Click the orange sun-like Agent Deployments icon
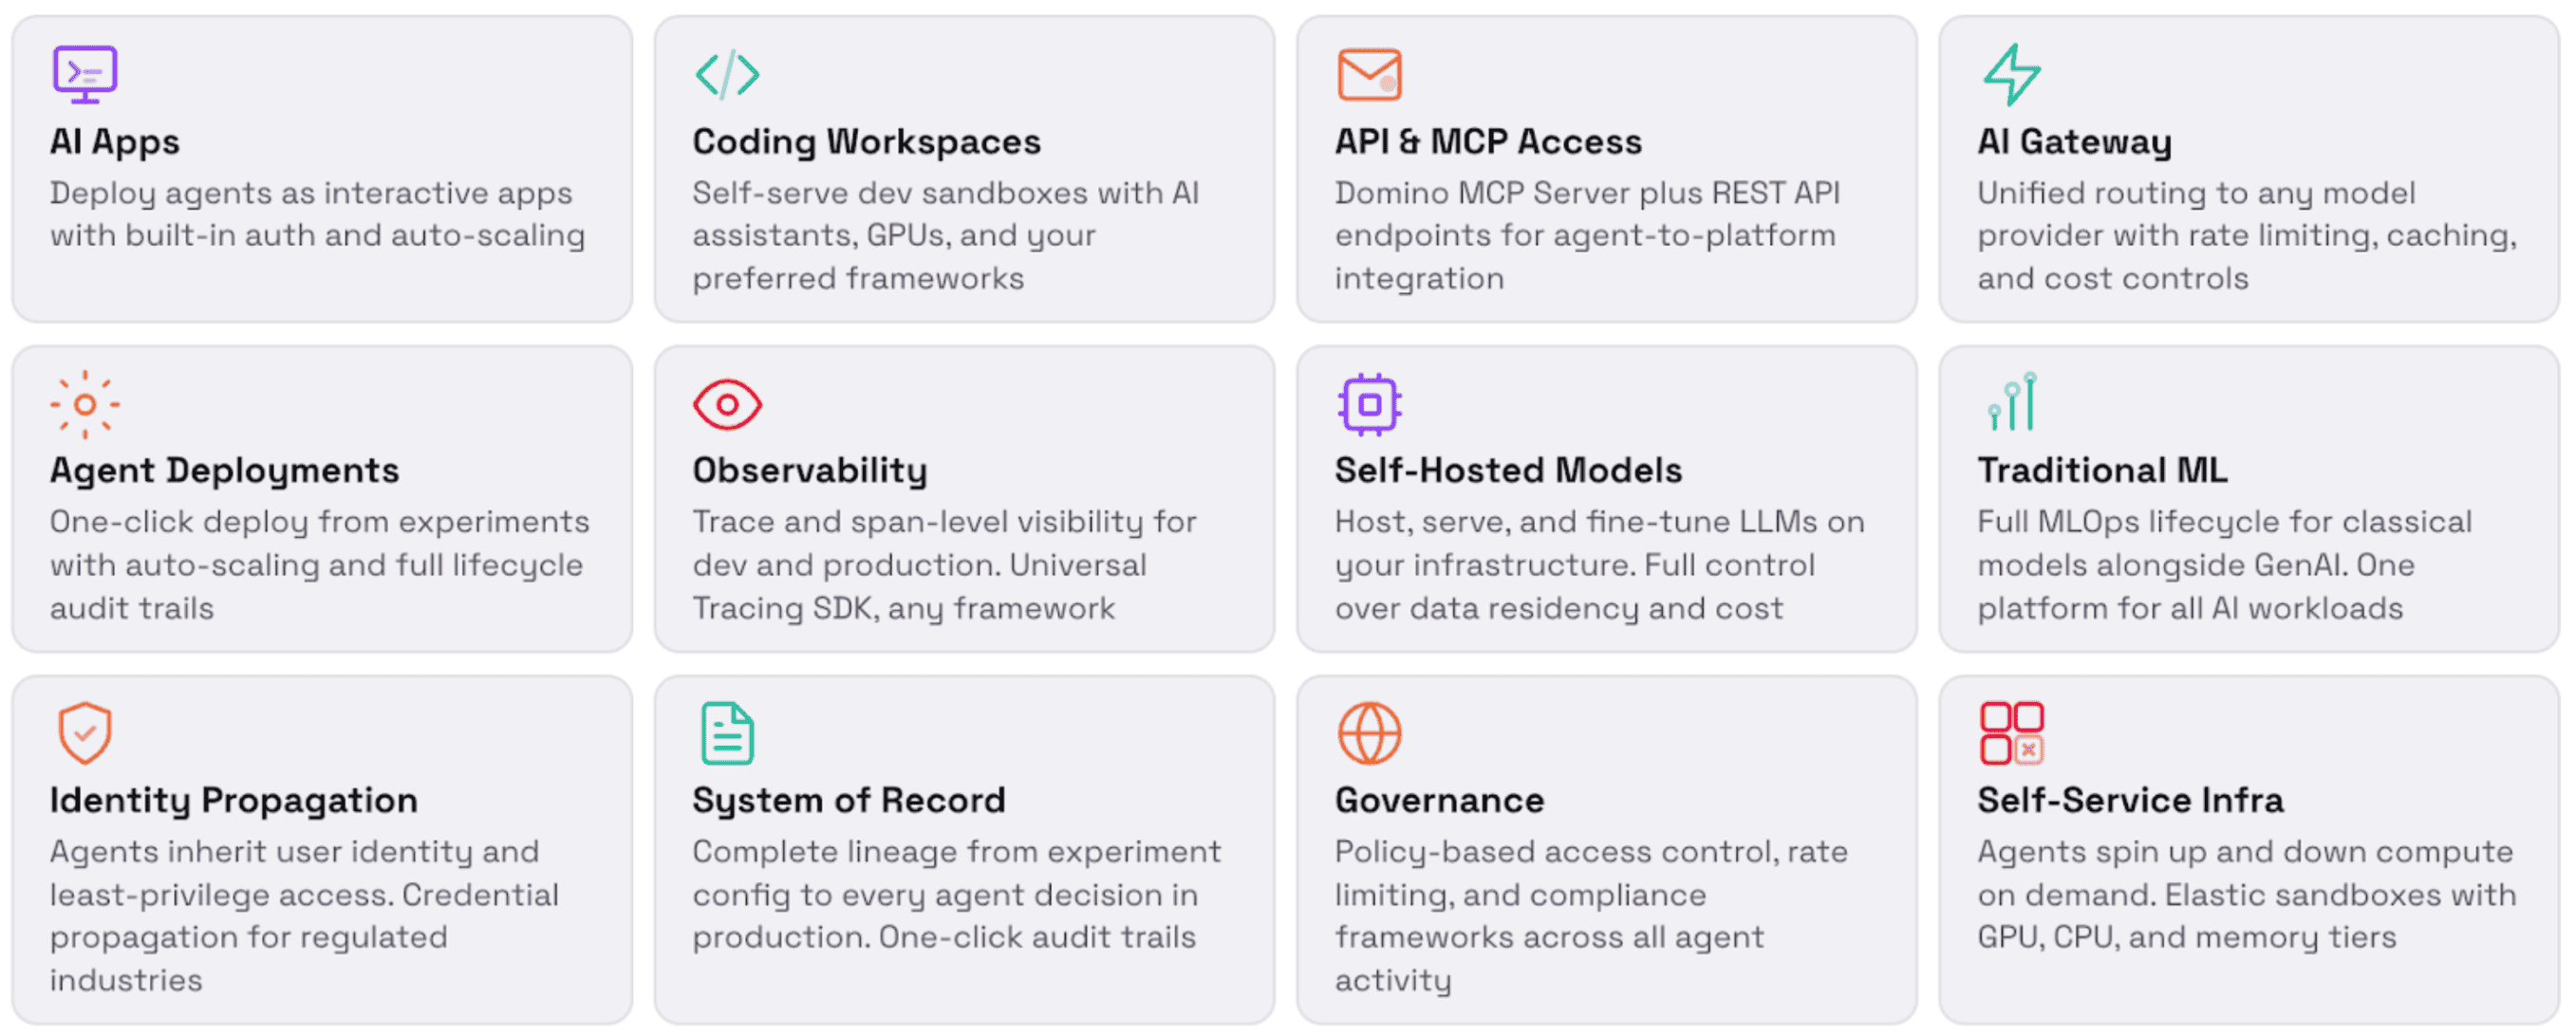This screenshot has height=1036, width=2576. [x=85, y=405]
